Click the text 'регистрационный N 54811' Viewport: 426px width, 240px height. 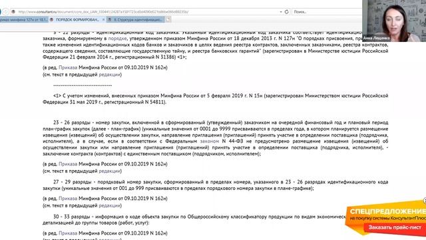click(x=134, y=102)
